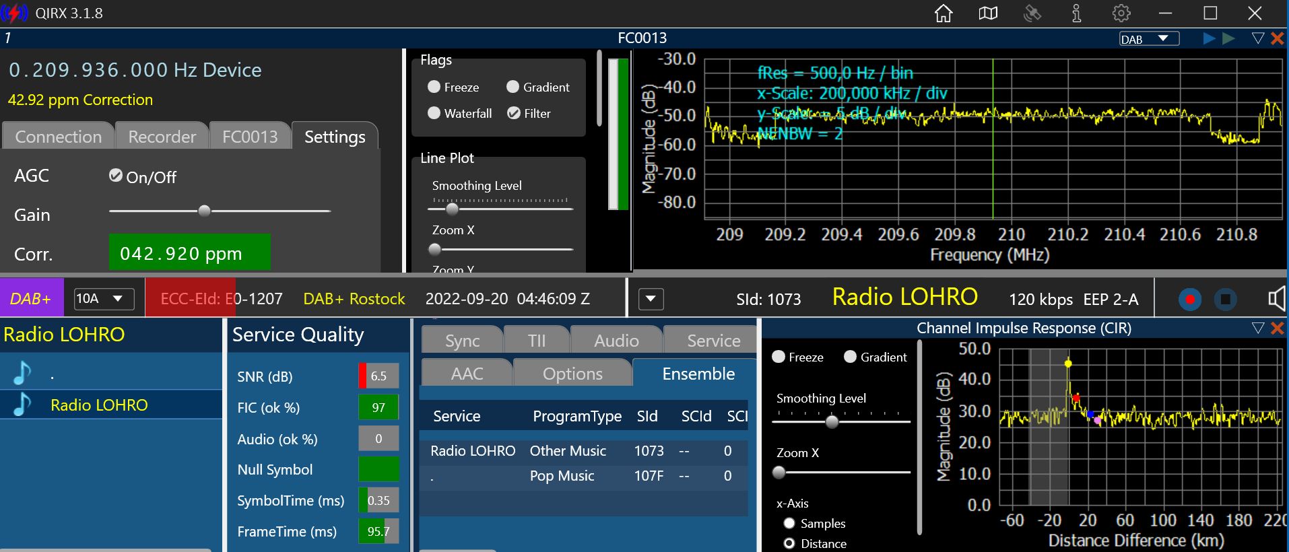
Task: Expand the service selection dropdown arrow
Action: click(x=651, y=299)
